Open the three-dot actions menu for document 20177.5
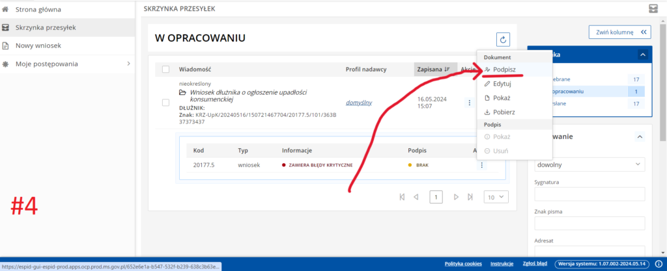The height and width of the screenshot is (271, 667). tap(482, 165)
